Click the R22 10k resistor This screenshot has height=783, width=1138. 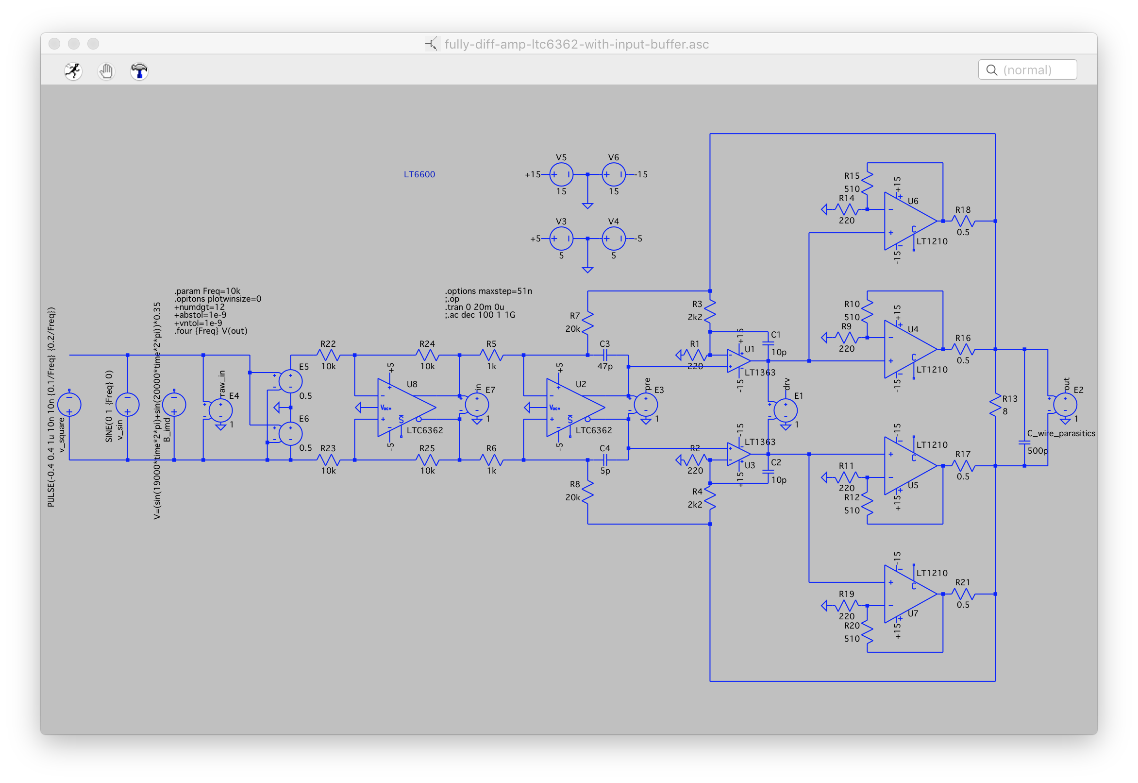pyautogui.click(x=328, y=355)
